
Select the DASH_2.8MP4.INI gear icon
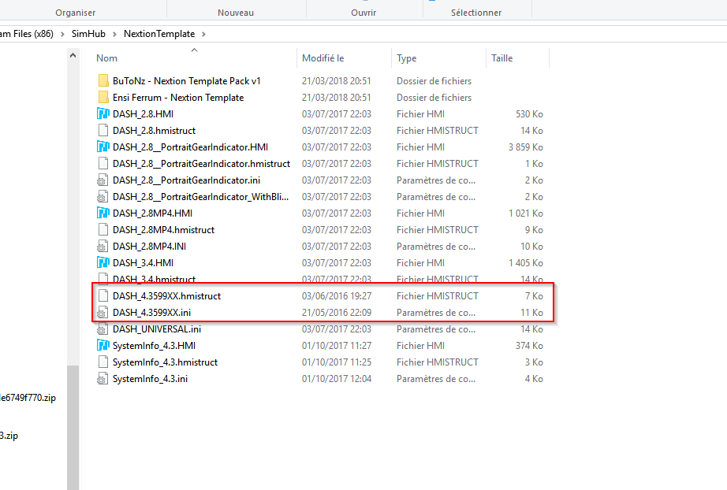[x=103, y=246]
